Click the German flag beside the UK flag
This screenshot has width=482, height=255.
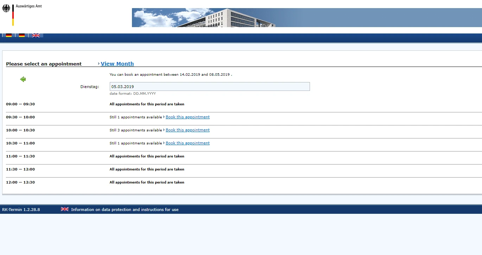click(x=22, y=35)
